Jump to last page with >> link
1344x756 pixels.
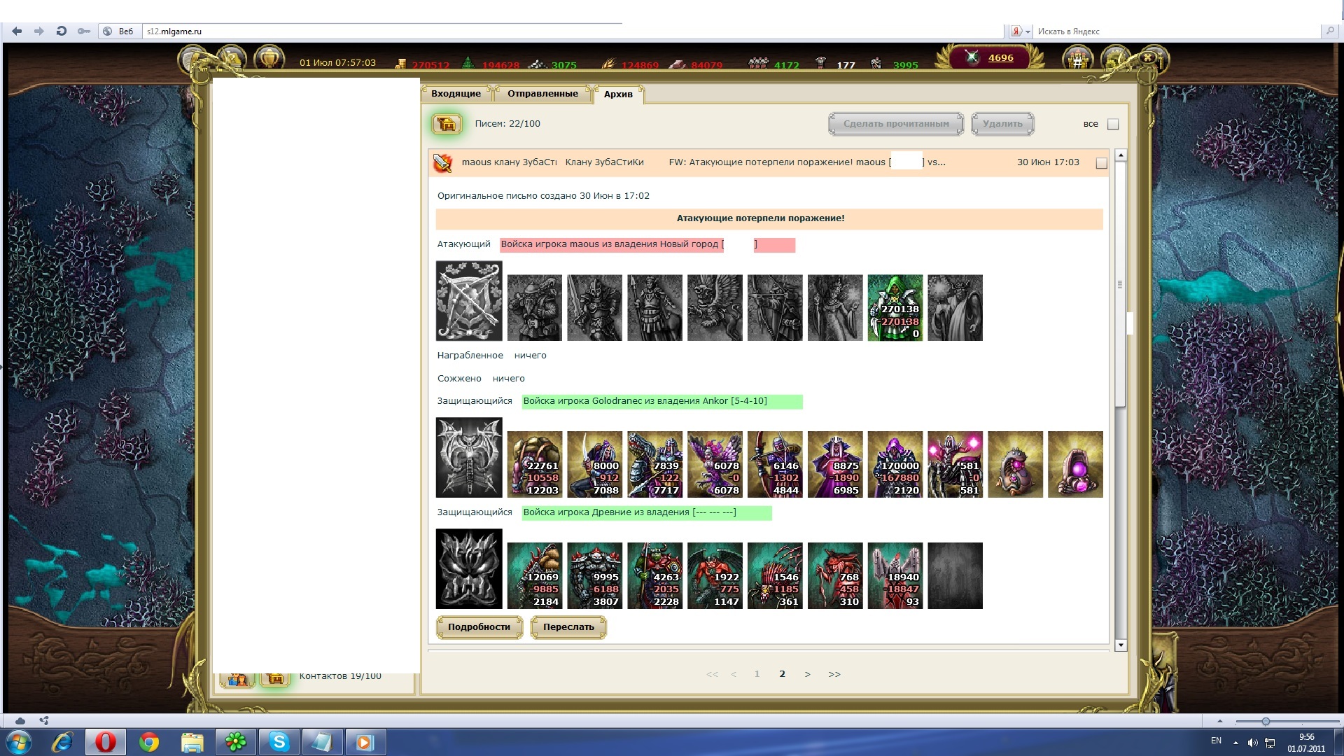[834, 674]
